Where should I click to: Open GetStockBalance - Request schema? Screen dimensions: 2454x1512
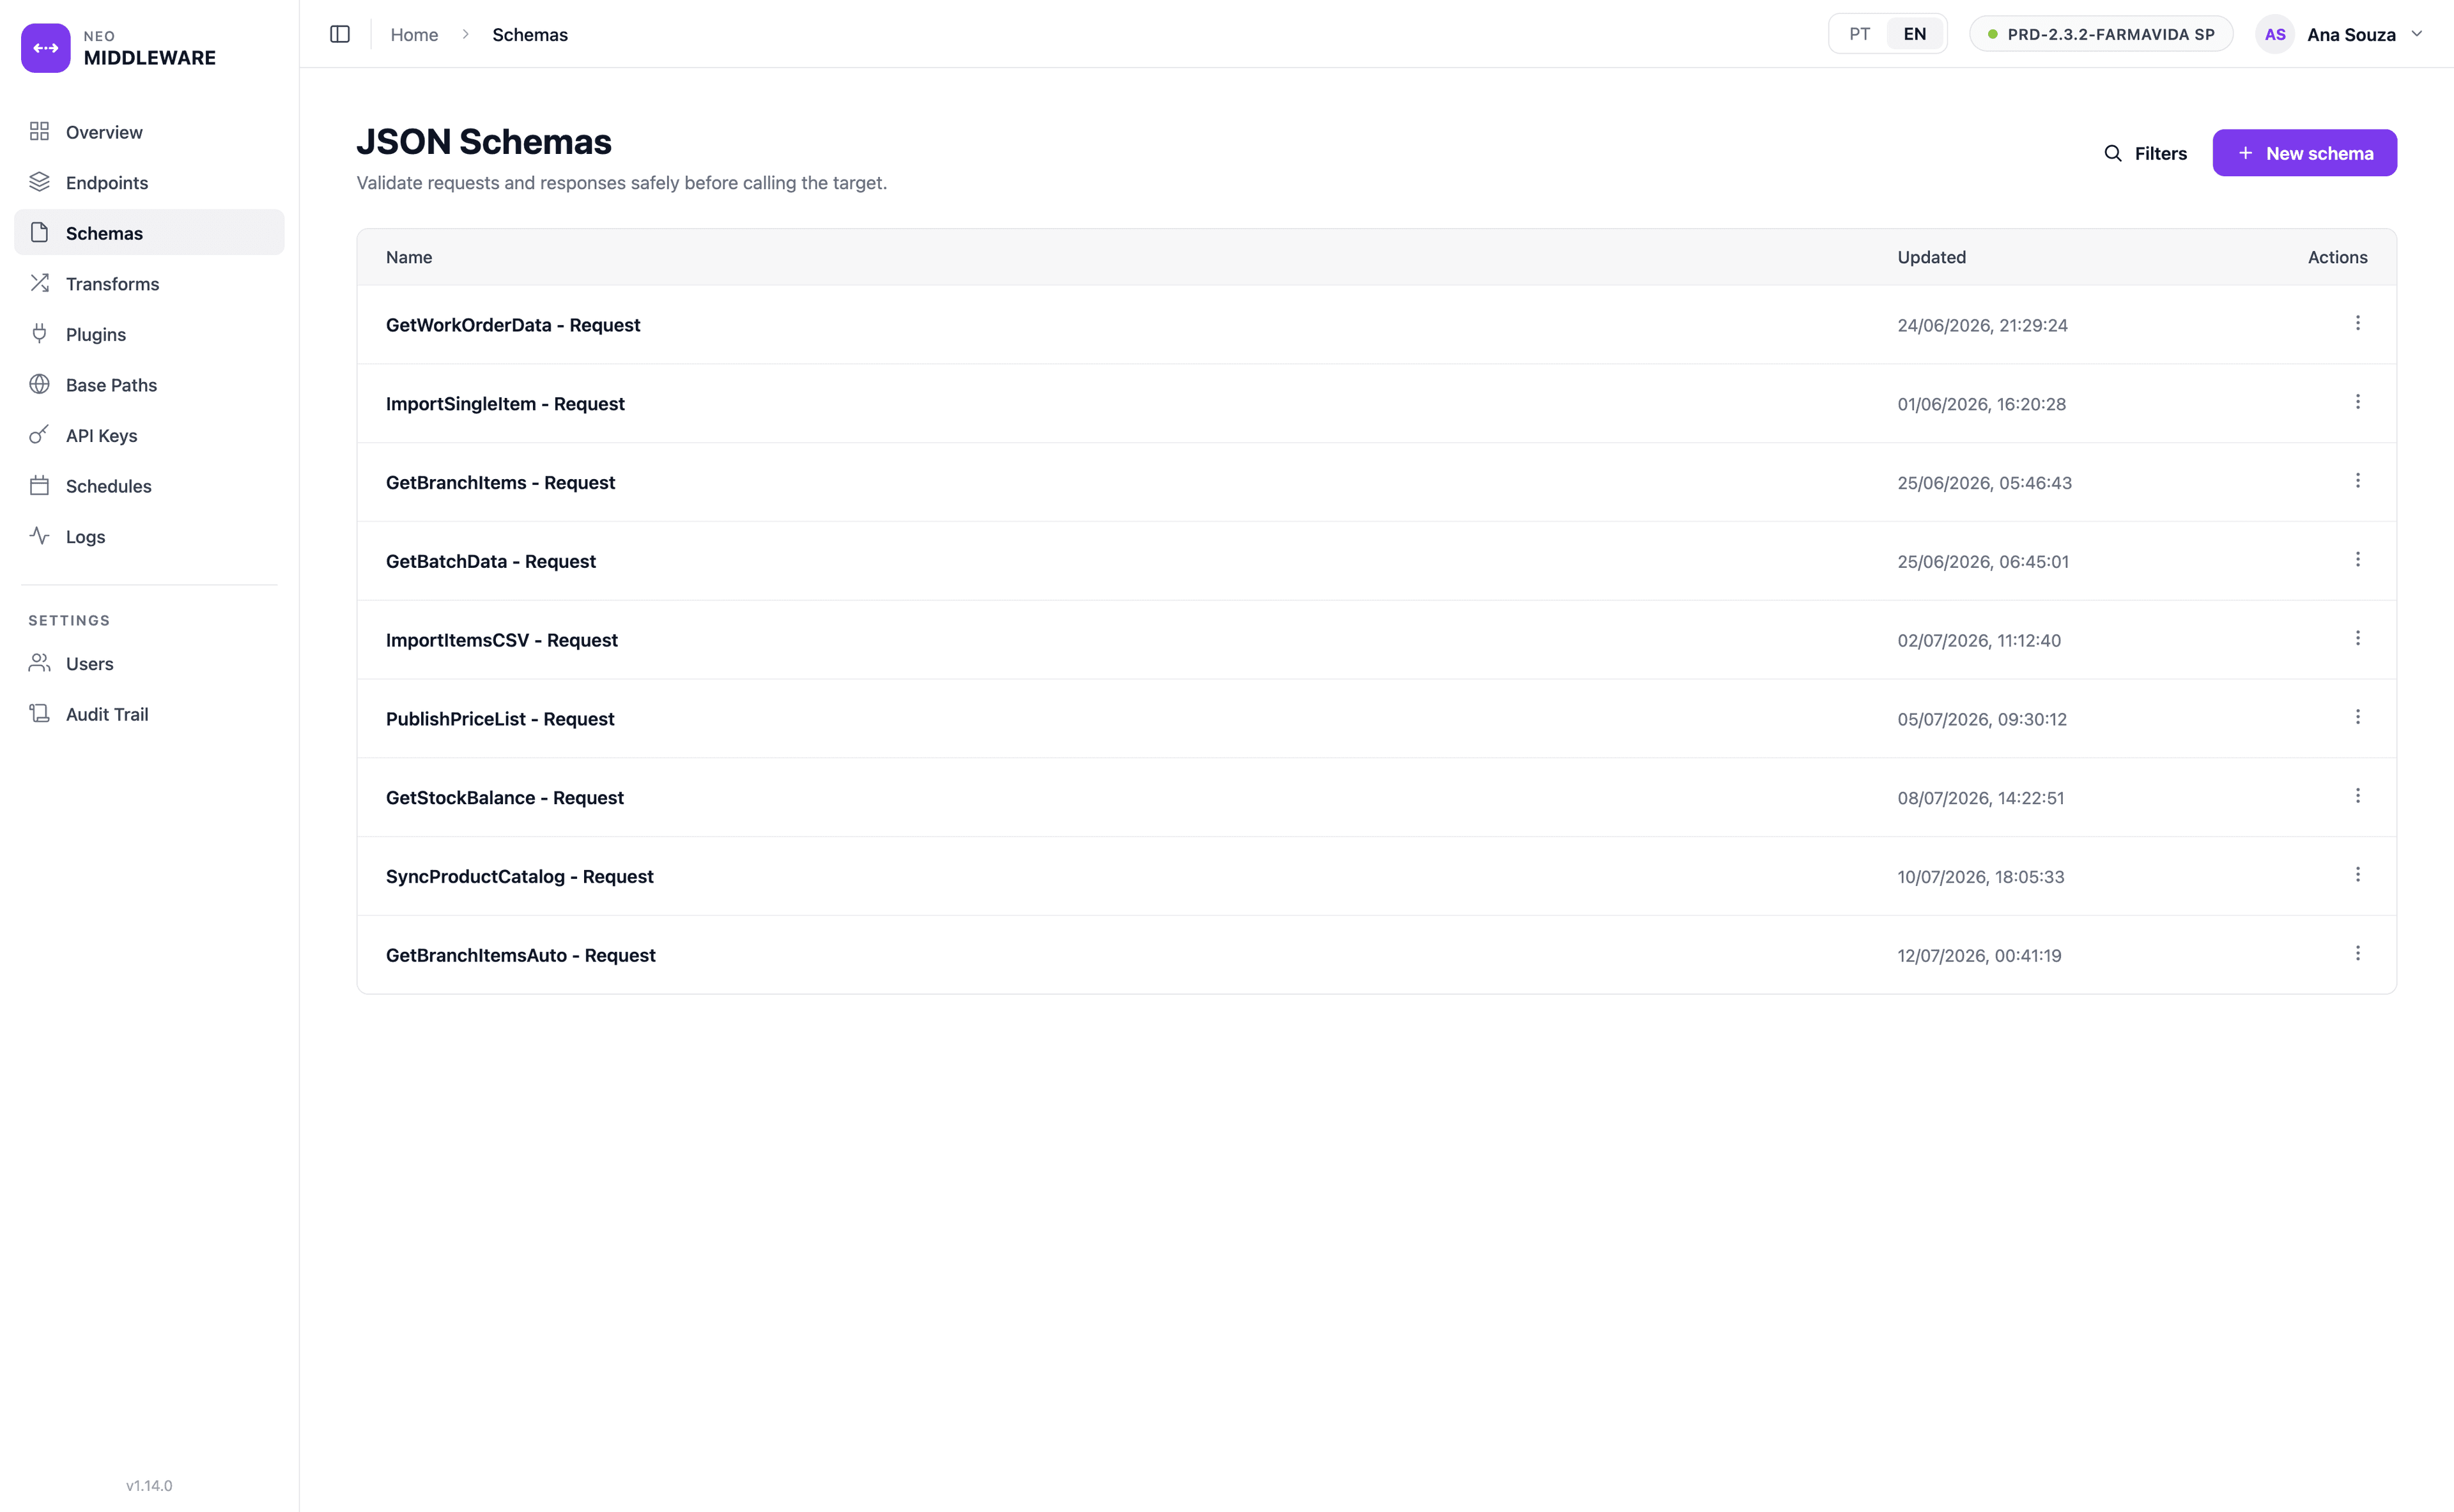(505, 798)
